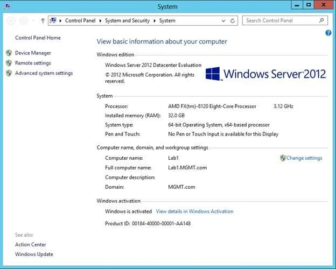Viewport: 336px width, 269px height.
Task: Maximize the System window
Action: 309,5
